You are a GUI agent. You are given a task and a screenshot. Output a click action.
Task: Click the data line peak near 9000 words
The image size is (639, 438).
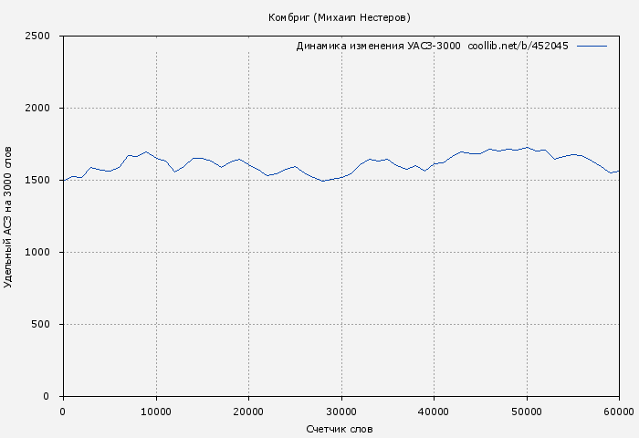(x=146, y=151)
